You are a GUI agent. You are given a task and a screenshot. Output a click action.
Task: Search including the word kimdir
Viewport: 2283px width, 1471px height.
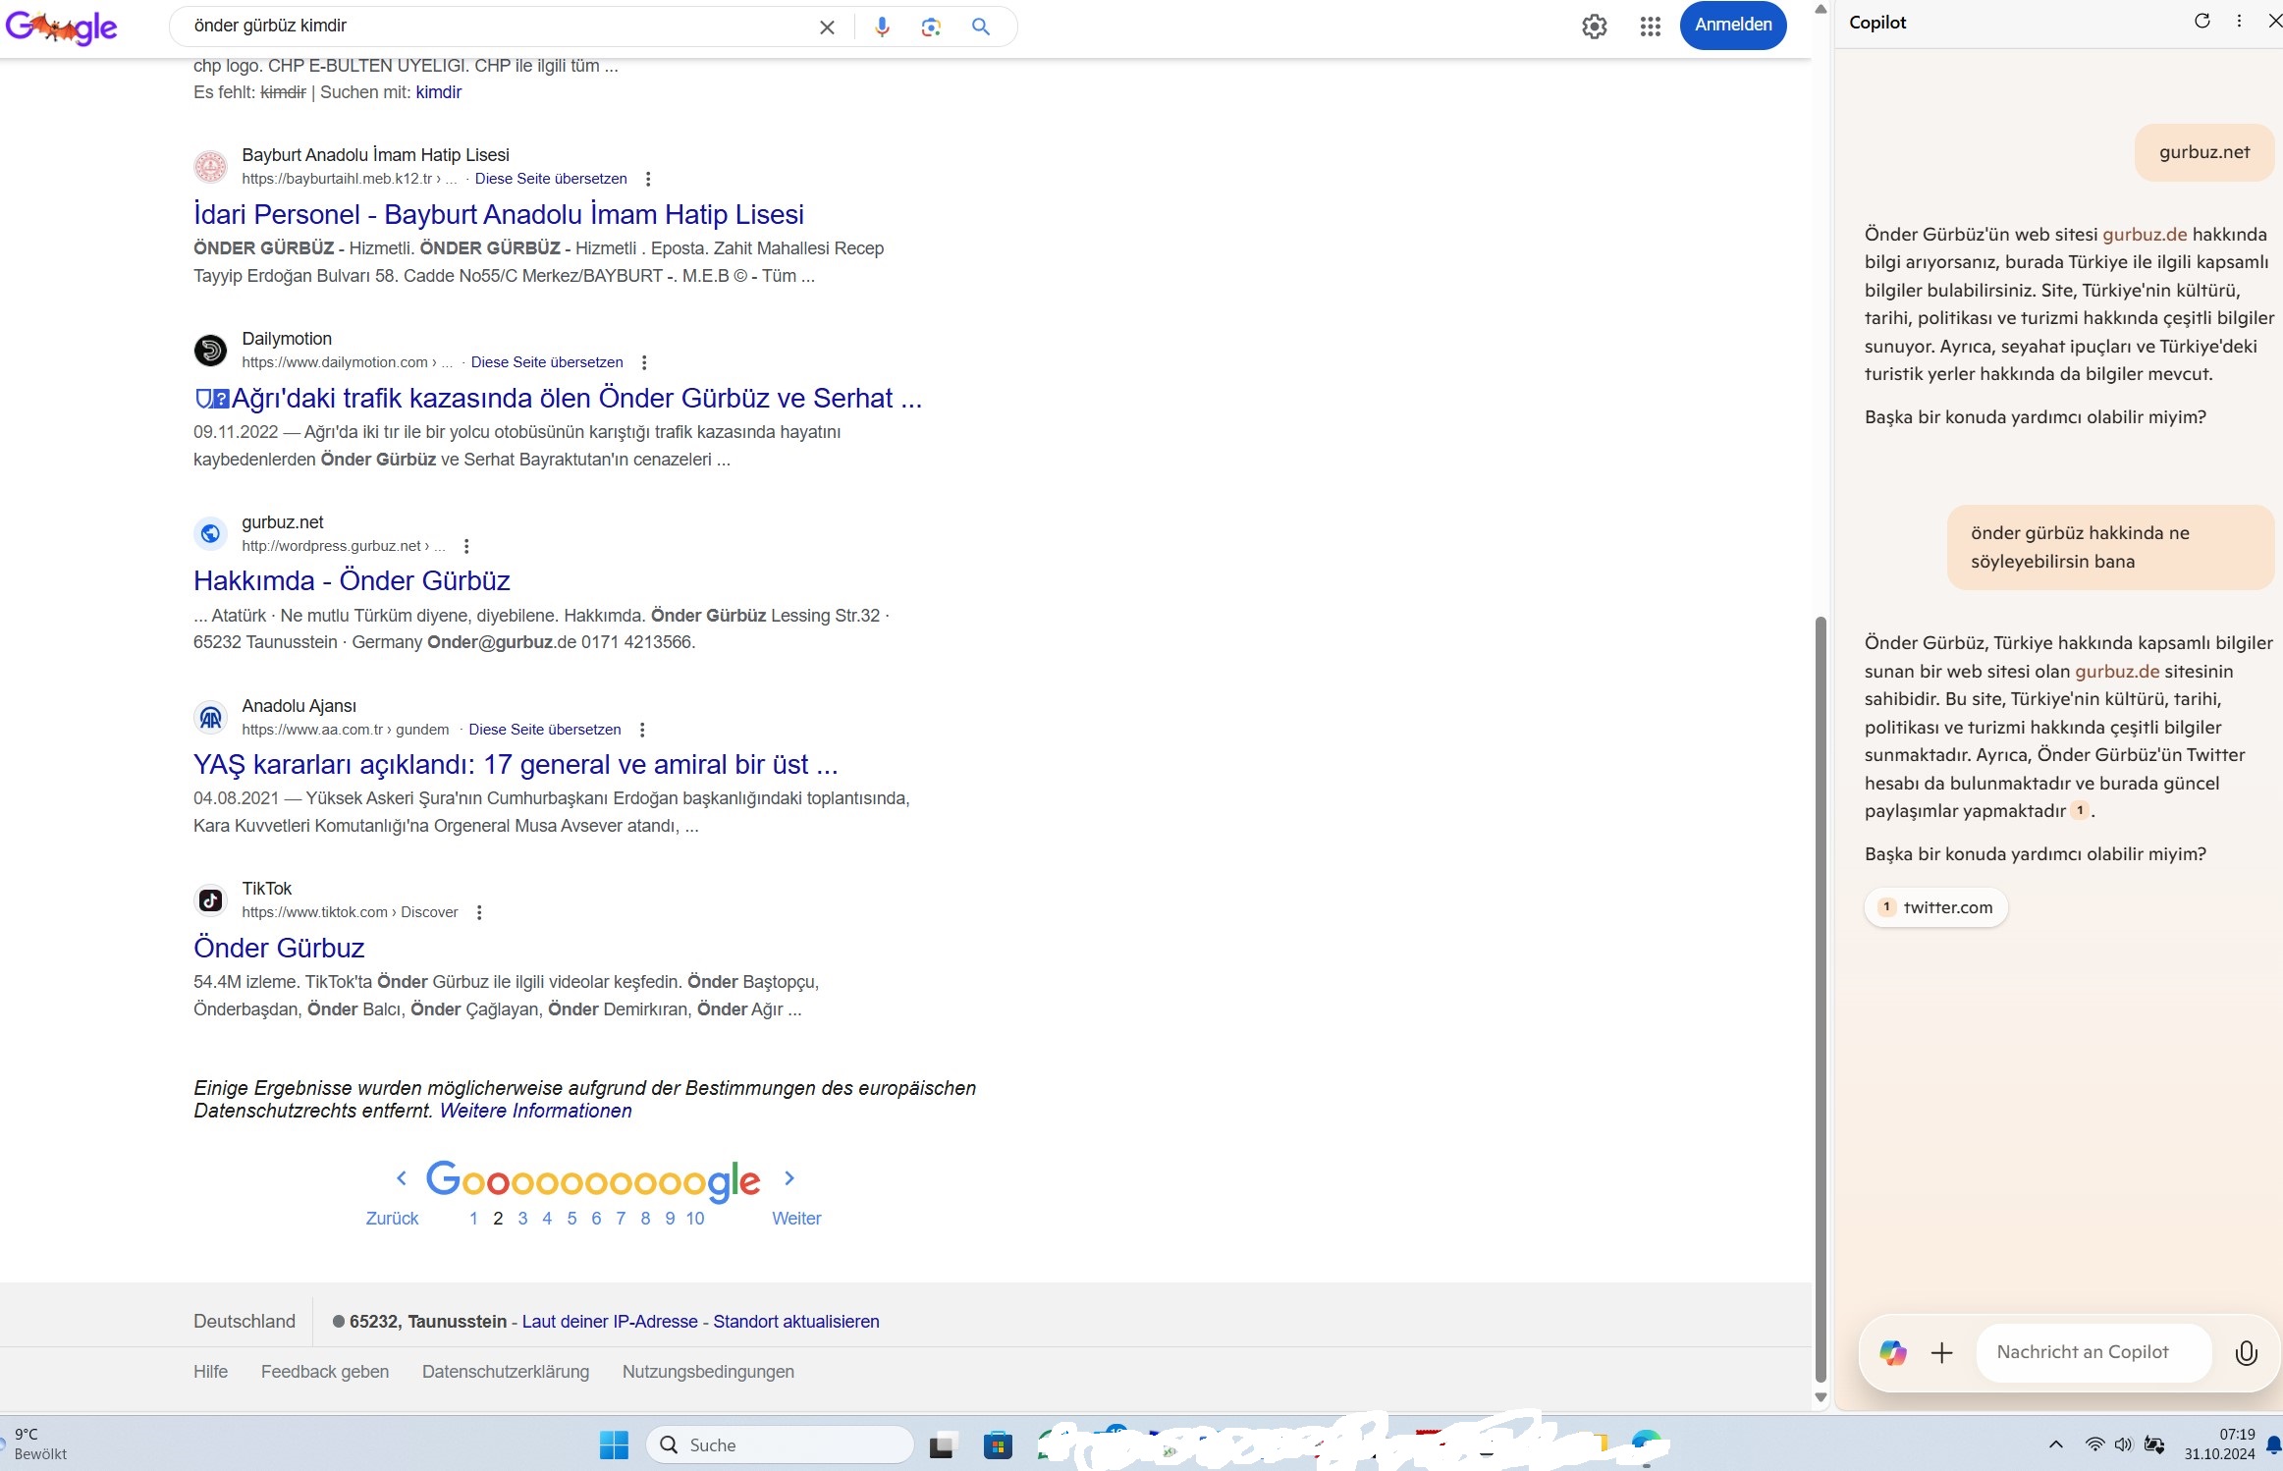click(438, 92)
